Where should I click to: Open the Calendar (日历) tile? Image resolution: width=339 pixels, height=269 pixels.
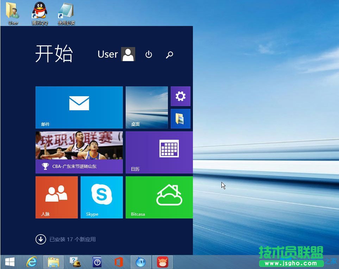(159, 152)
